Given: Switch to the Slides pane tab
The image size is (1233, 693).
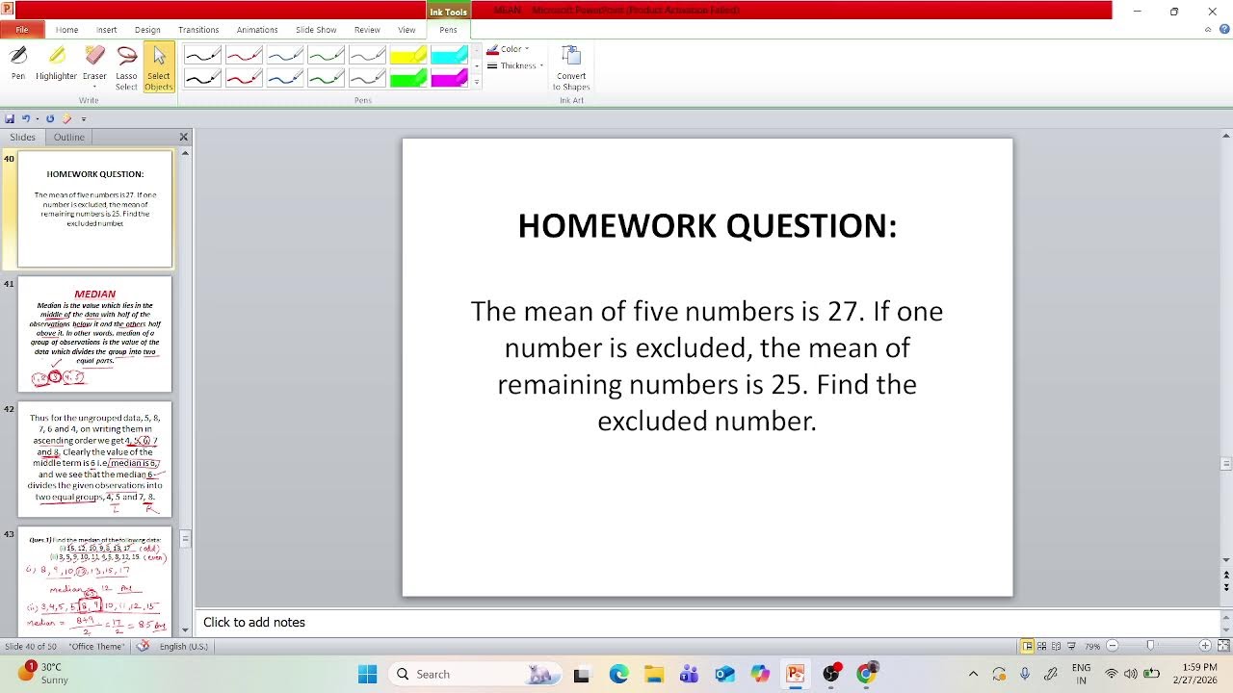Looking at the screenshot, I should point(22,137).
